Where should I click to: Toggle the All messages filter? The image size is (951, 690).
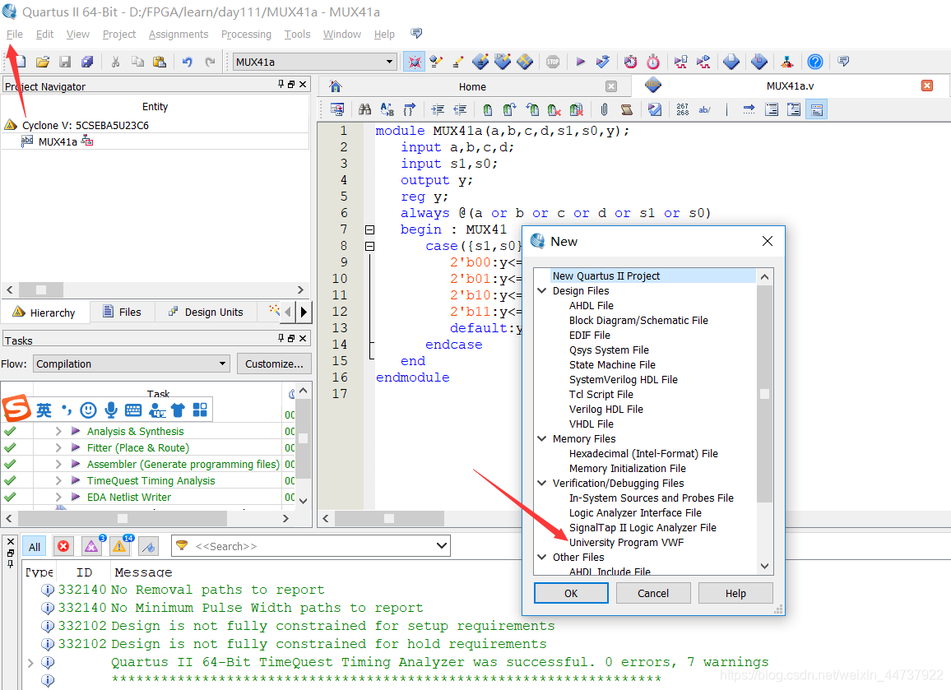pos(35,547)
